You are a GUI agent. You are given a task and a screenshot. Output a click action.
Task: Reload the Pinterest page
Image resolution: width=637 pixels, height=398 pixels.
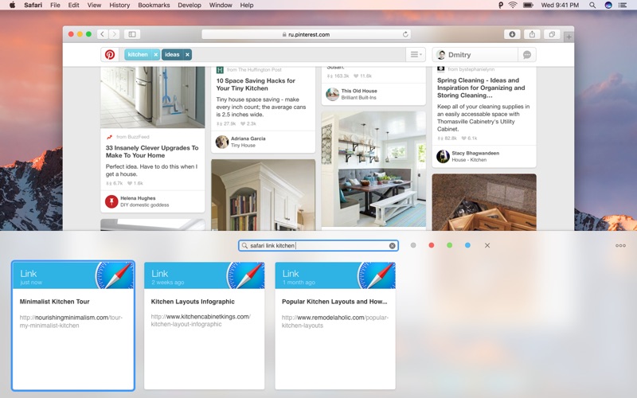[x=405, y=34]
